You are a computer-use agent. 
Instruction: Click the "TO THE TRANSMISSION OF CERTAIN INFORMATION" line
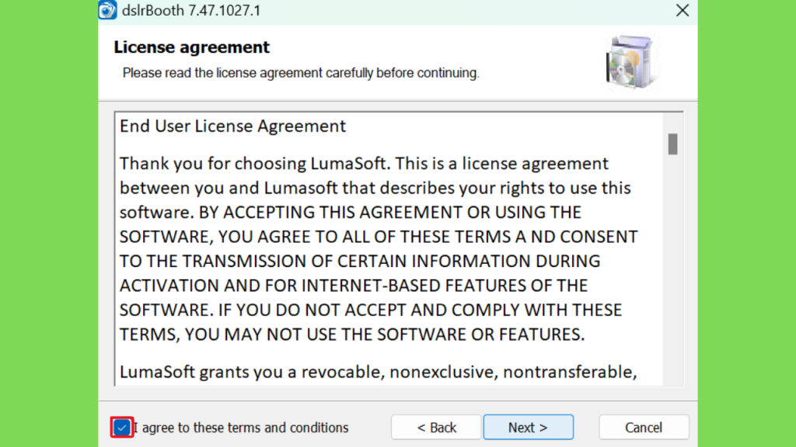point(360,261)
